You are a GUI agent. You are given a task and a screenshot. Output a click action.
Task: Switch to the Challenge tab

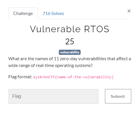coord(23,13)
